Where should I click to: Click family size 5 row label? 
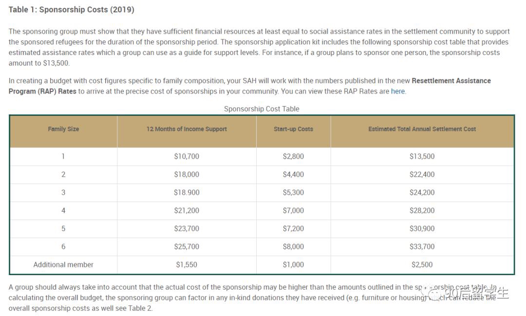tap(63, 229)
